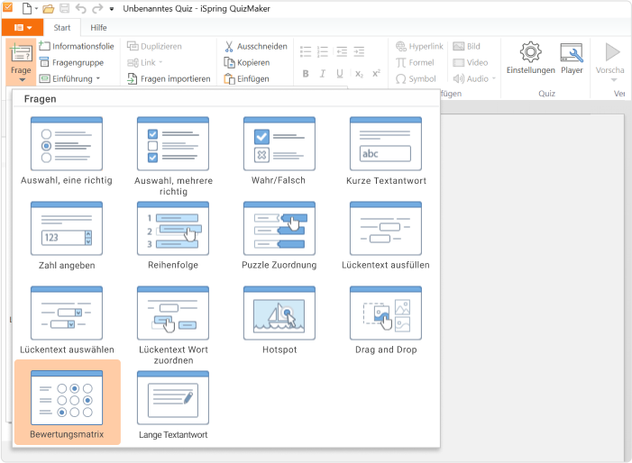Insert a Formel
Image resolution: width=632 pixels, height=463 pixels.
pos(415,62)
